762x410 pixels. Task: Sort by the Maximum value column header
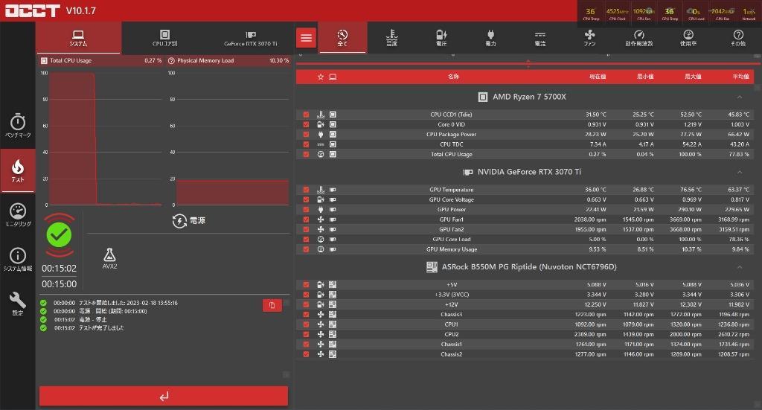point(693,77)
